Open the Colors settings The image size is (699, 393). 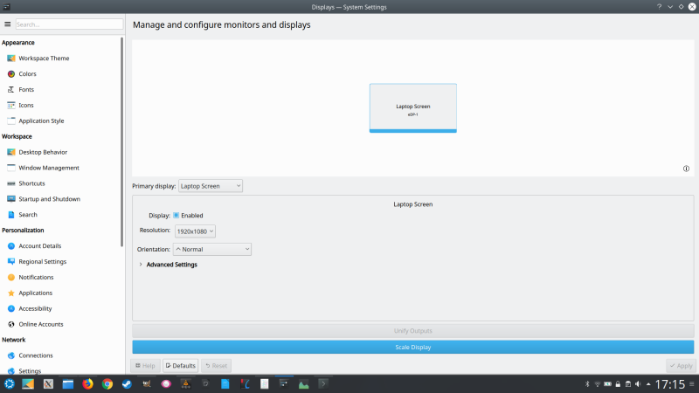28,74
